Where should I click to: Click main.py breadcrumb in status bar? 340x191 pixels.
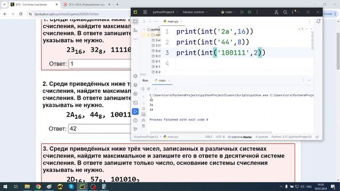[171, 137]
